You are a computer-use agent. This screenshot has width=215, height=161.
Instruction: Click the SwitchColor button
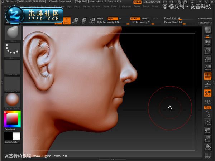(x=12, y=142)
